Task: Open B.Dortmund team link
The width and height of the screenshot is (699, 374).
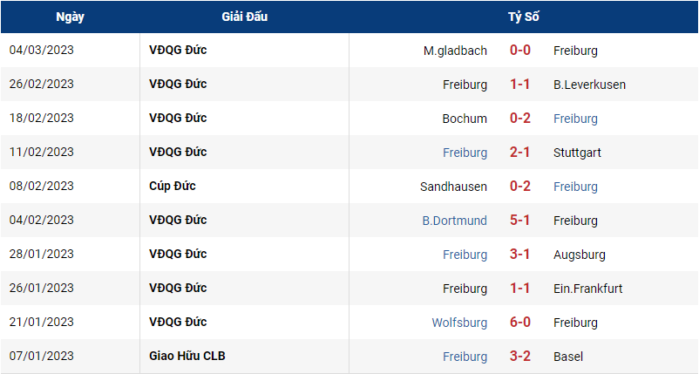Action: 455,221
